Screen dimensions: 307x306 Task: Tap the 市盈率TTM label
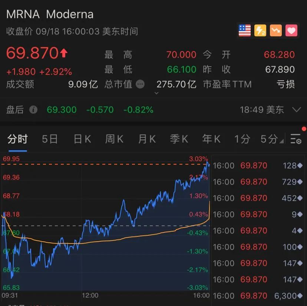(227, 84)
